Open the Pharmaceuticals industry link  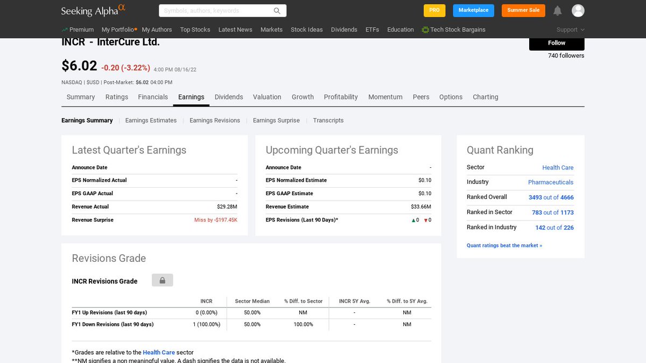551,182
